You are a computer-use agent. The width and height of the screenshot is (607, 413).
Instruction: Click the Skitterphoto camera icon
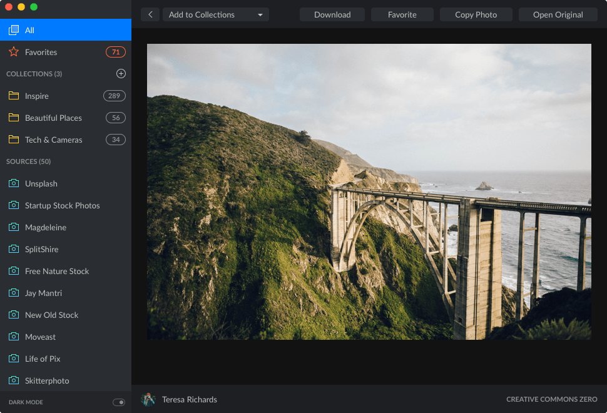click(x=14, y=380)
